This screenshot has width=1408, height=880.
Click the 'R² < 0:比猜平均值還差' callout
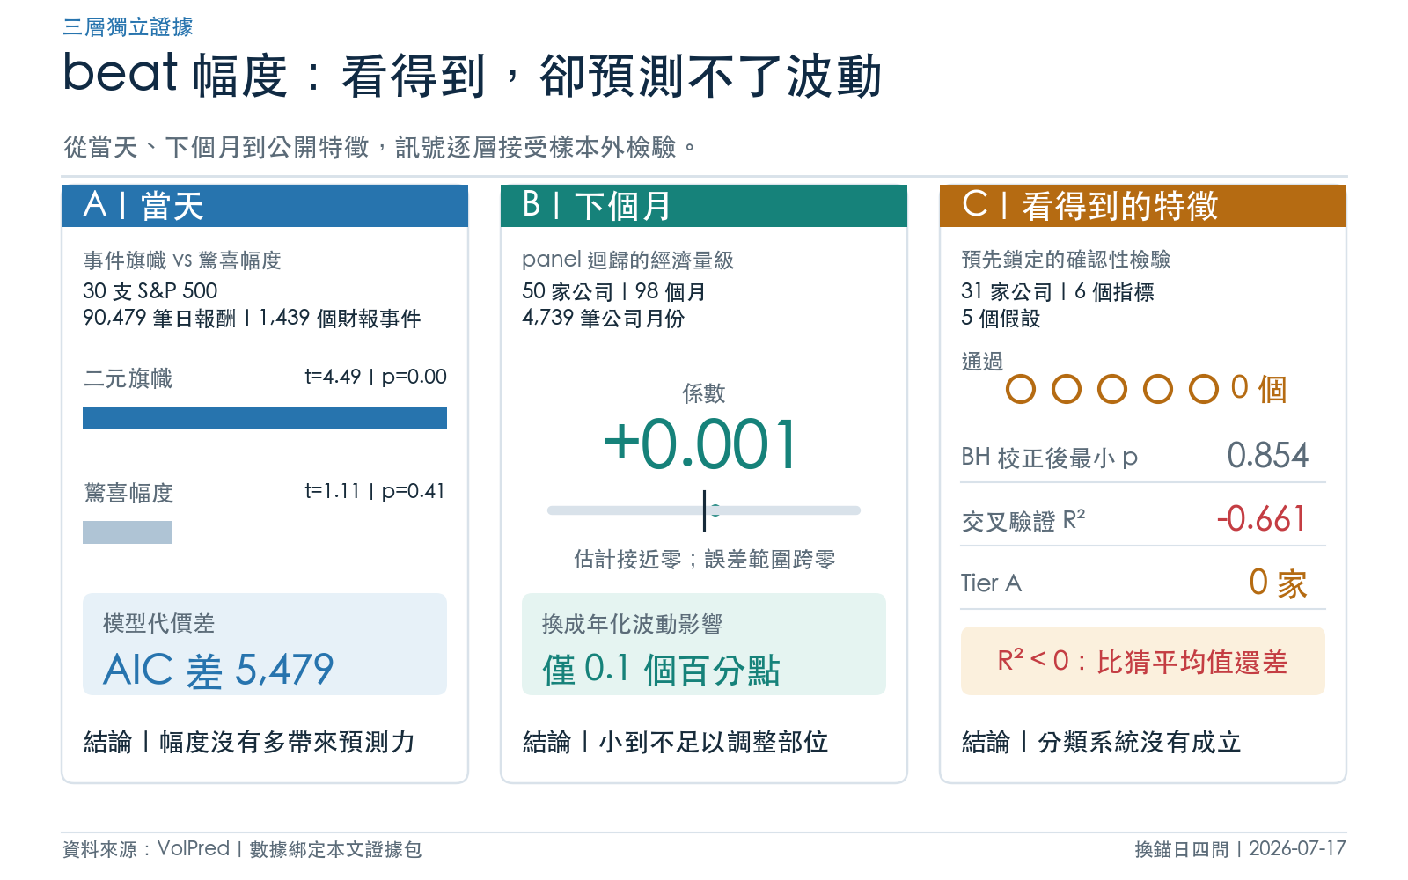coord(1143,661)
